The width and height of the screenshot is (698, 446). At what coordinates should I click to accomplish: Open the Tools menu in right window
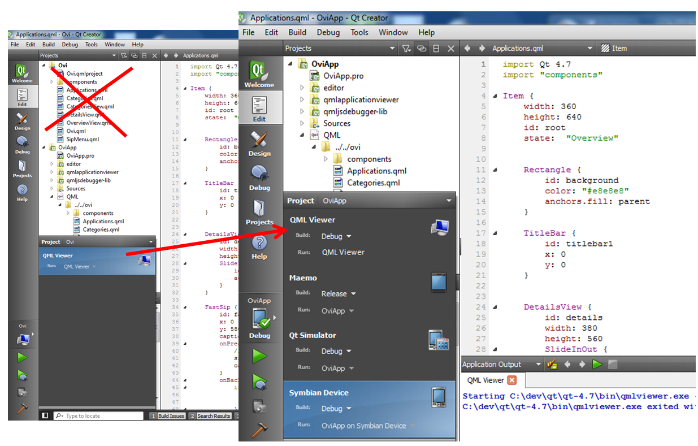click(359, 32)
